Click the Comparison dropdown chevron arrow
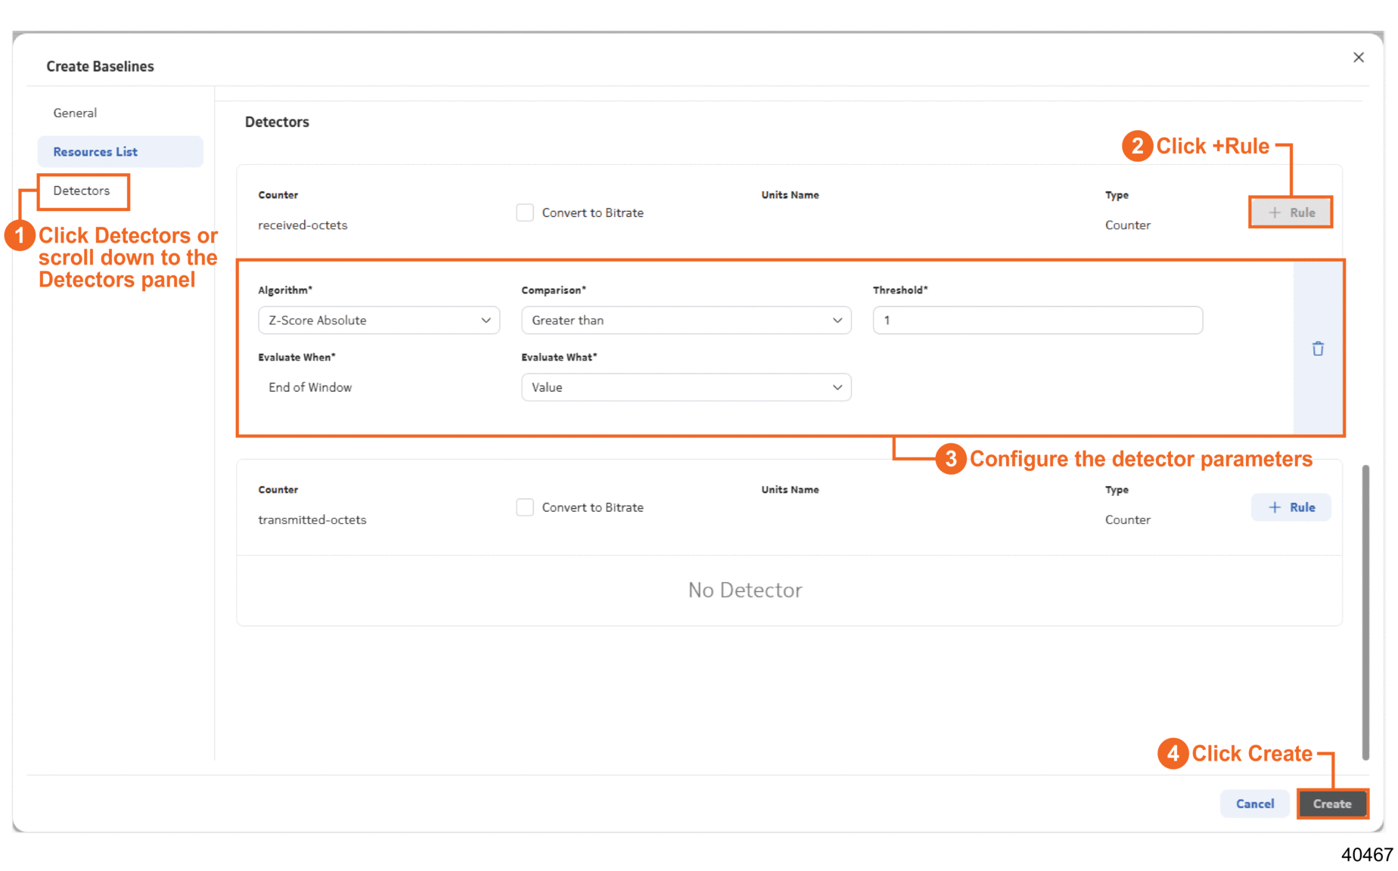Screen dimensions: 1398x871 837,321
